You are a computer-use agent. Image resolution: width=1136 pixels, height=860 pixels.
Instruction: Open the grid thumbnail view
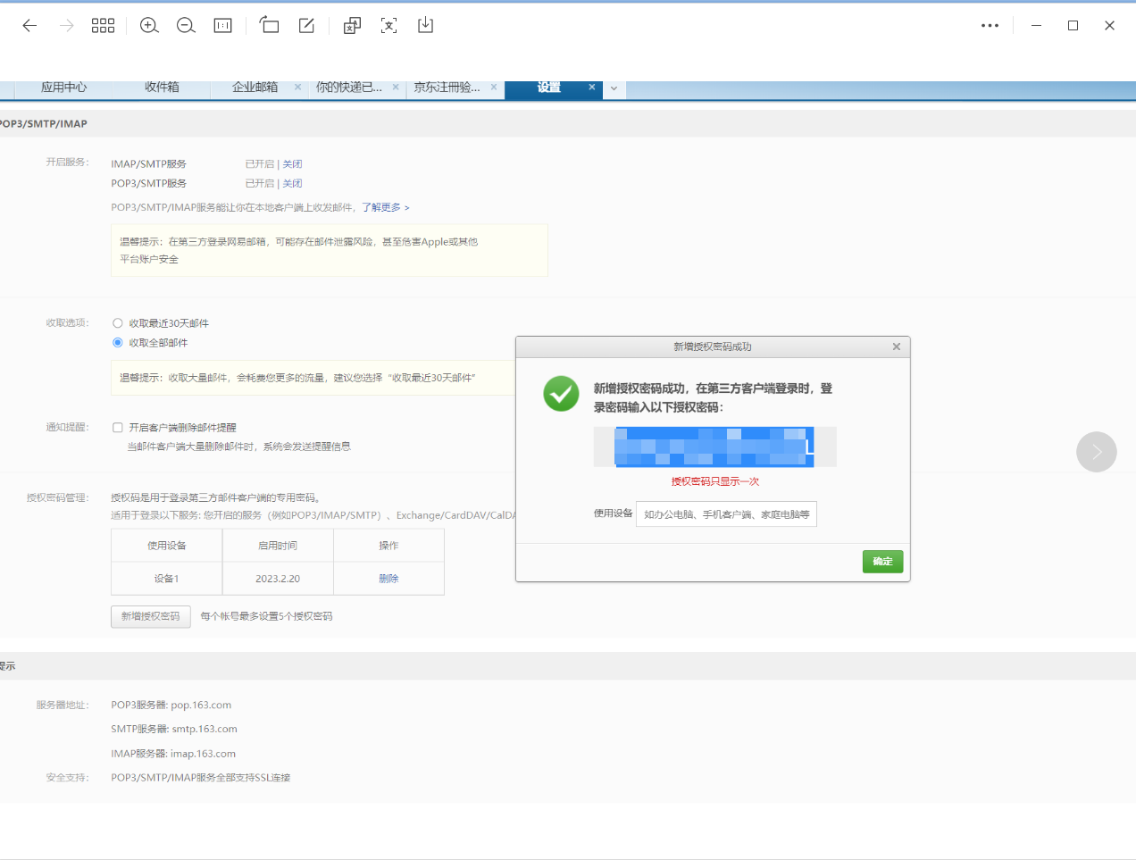(103, 25)
